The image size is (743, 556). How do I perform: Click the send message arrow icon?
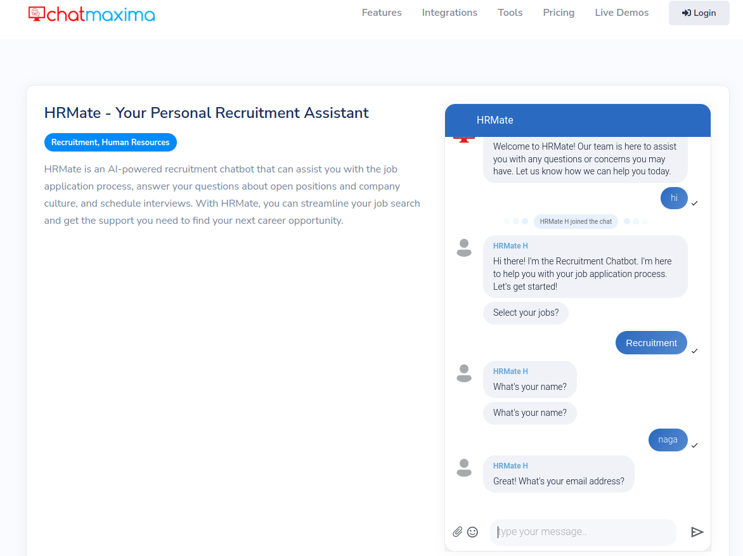(x=698, y=532)
